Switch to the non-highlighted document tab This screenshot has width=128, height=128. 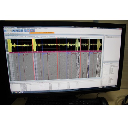click(17, 33)
